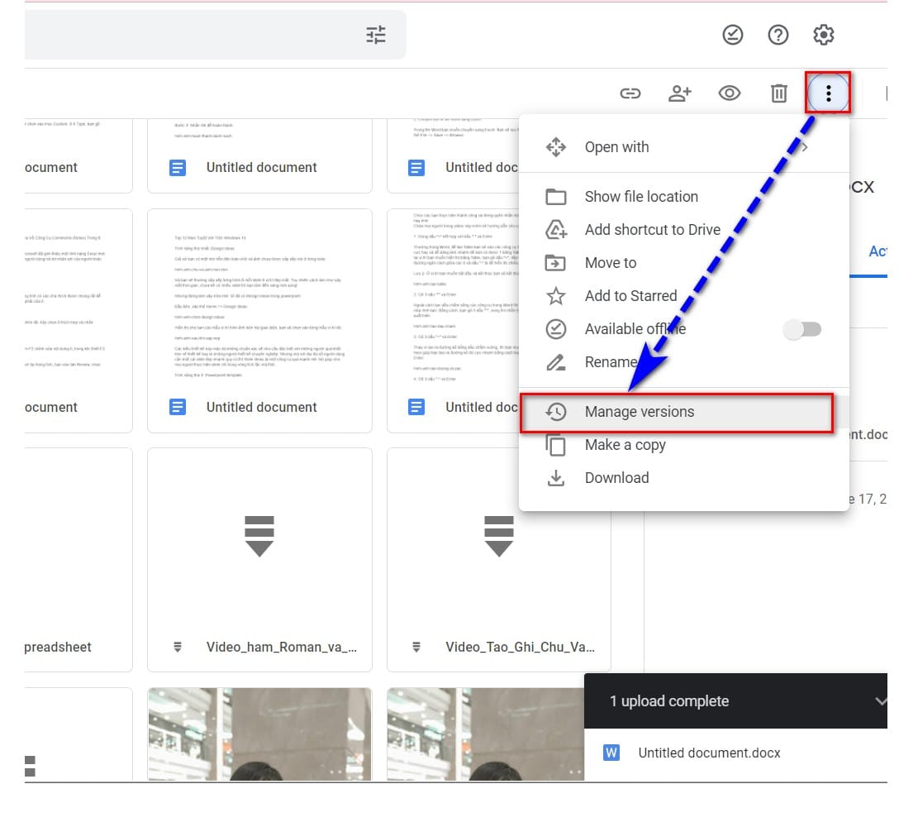Select the Video_Tao_Ghi_Chu_Va file card
The image size is (899, 827).
click(499, 560)
